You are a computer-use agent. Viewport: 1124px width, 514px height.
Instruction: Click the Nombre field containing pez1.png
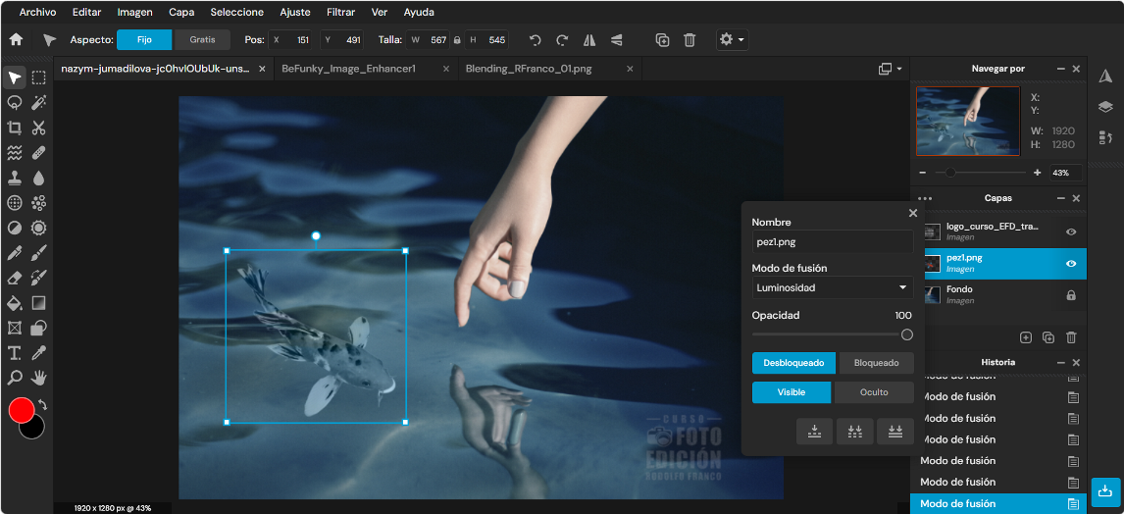click(x=833, y=242)
